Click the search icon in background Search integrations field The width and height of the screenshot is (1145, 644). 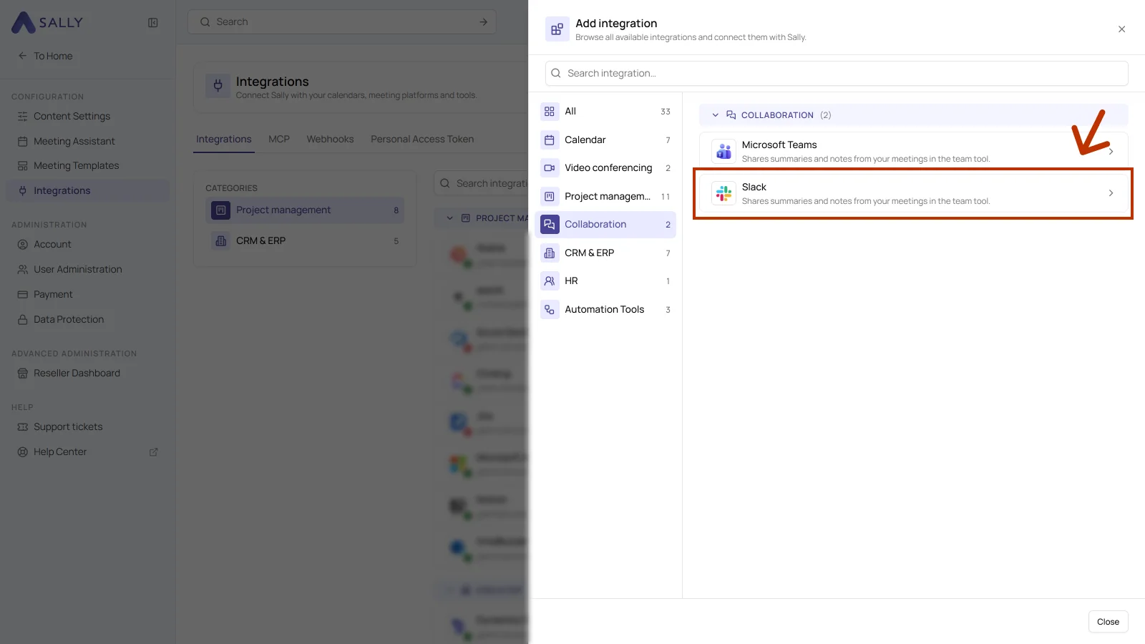tap(444, 183)
